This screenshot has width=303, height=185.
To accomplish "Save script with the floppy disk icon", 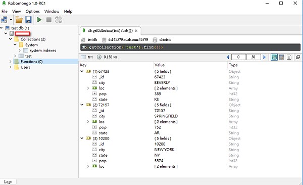I will point(28,20).
